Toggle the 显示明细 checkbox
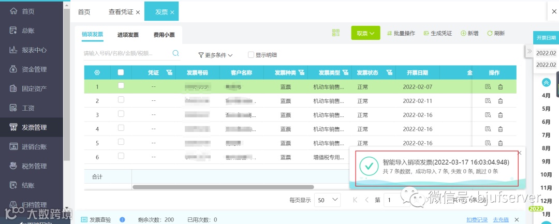Image resolution: width=559 pixels, height=224 pixels. click(251, 55)
